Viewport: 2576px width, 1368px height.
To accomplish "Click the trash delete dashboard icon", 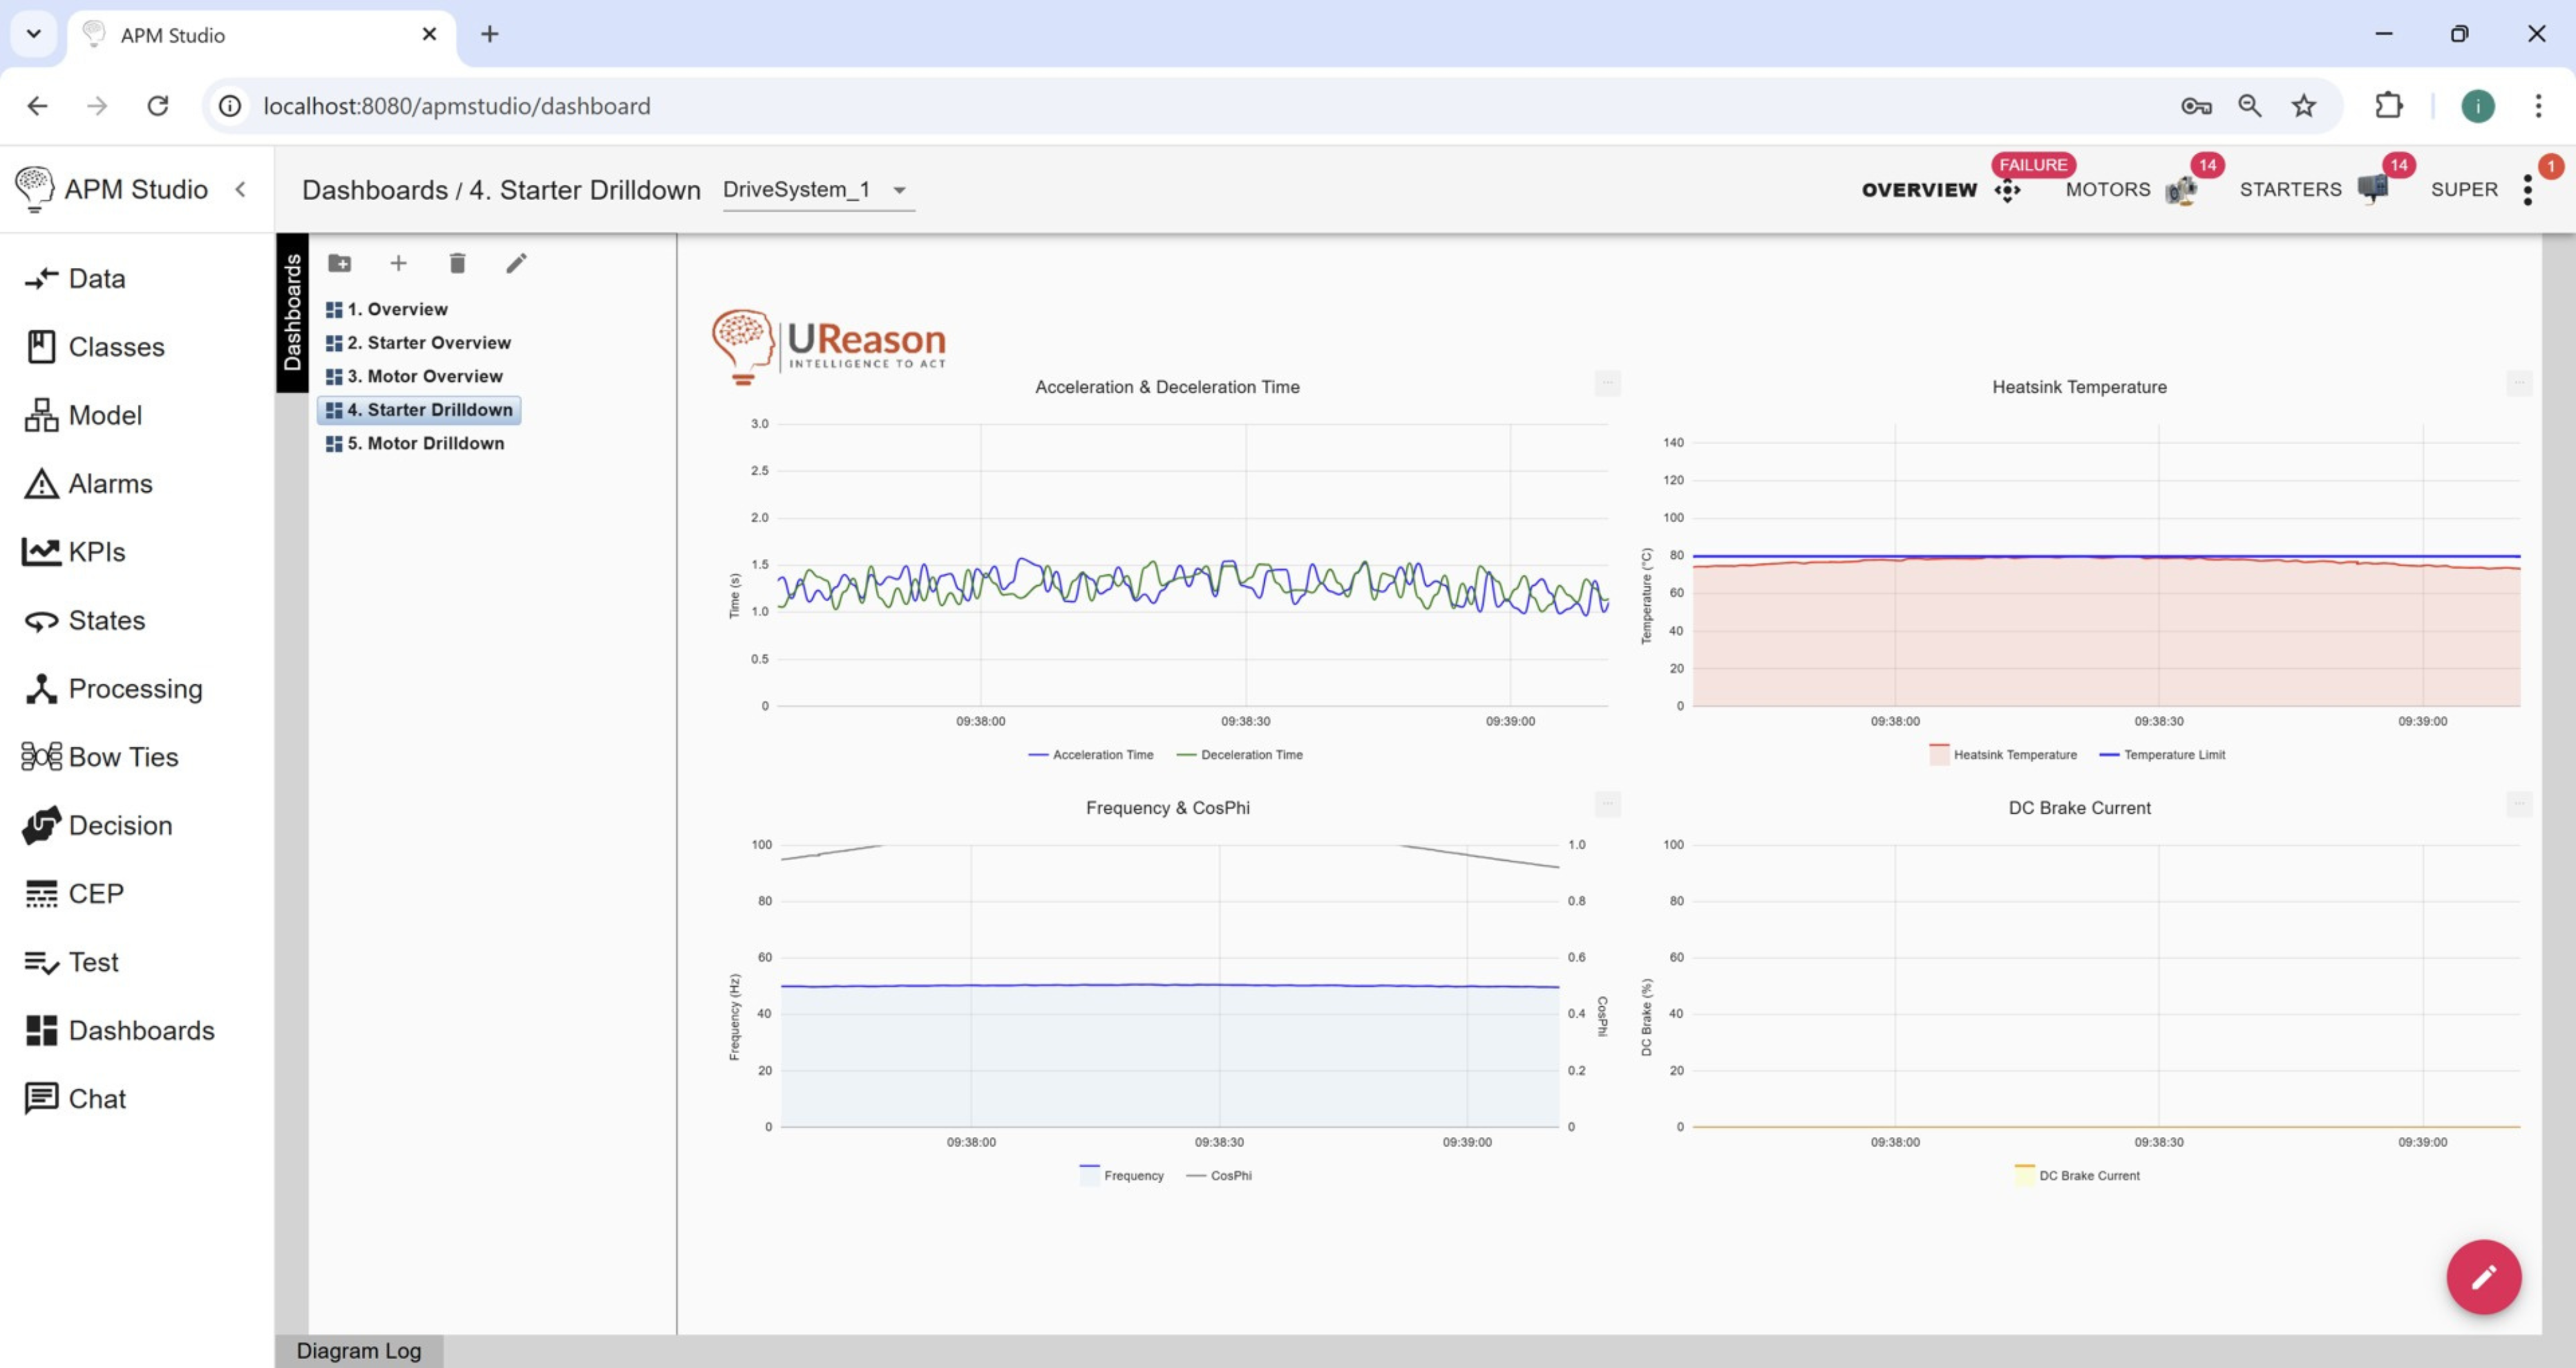I will coord(457,263).
